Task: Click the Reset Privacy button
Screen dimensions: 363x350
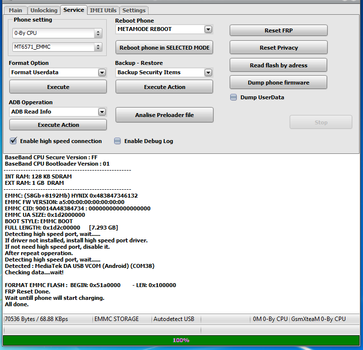Action: [278, 48]
